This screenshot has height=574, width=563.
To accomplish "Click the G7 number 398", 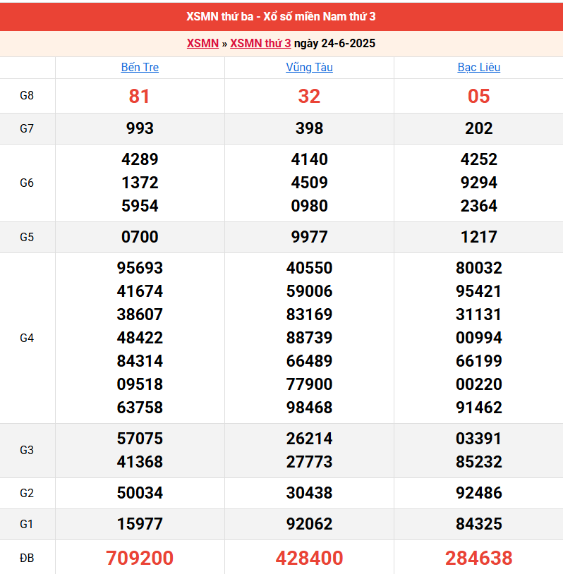I will pyautogui.click(x=310, y=128).
